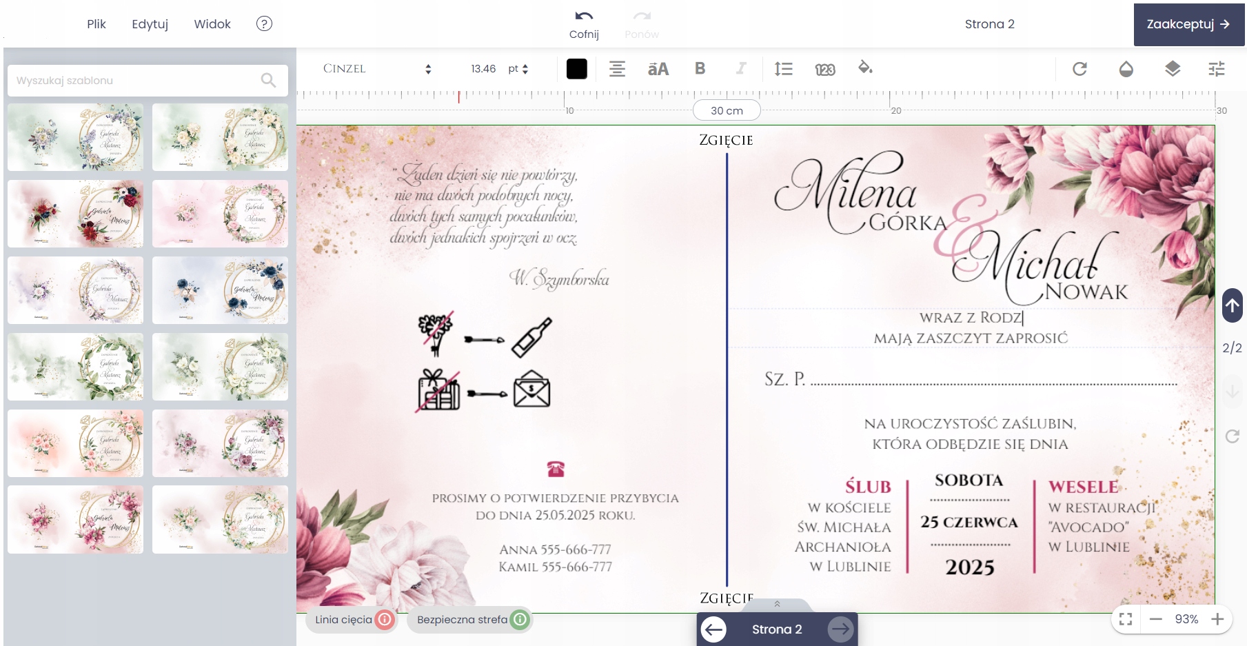1247x646 pixels.
Task: Select the SOBOTA text
Action: pyautogui.click(x=969, y=480)
